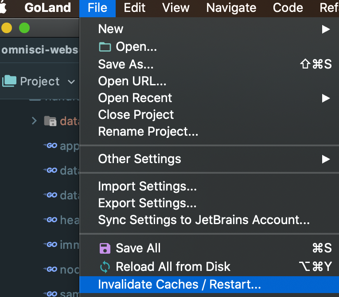Open the GoLand application menu
Viewport: 339px width, 297px height.
coord(47,8)
